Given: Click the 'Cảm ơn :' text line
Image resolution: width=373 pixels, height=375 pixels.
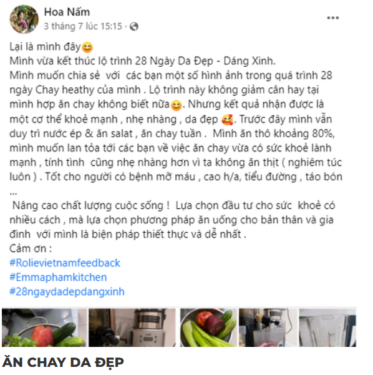Looking at the screenshot, I should click(x=31, y=249).
